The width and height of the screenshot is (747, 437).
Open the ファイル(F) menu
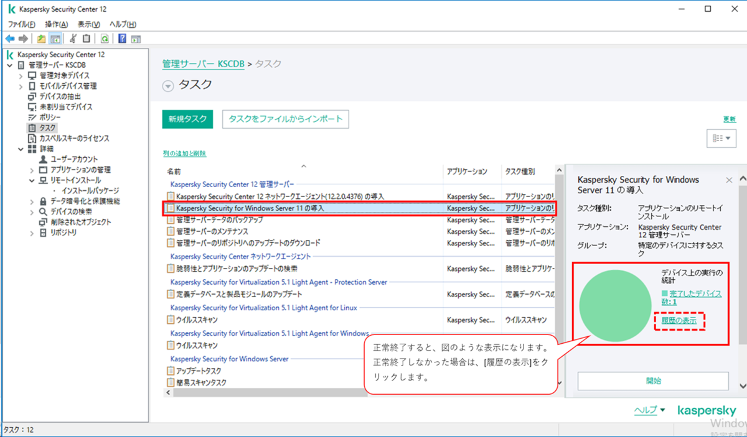[21, 24]
